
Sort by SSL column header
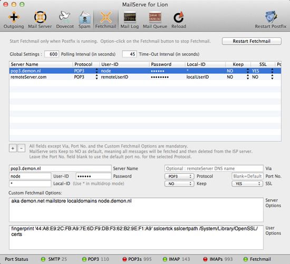pos(263,64)
